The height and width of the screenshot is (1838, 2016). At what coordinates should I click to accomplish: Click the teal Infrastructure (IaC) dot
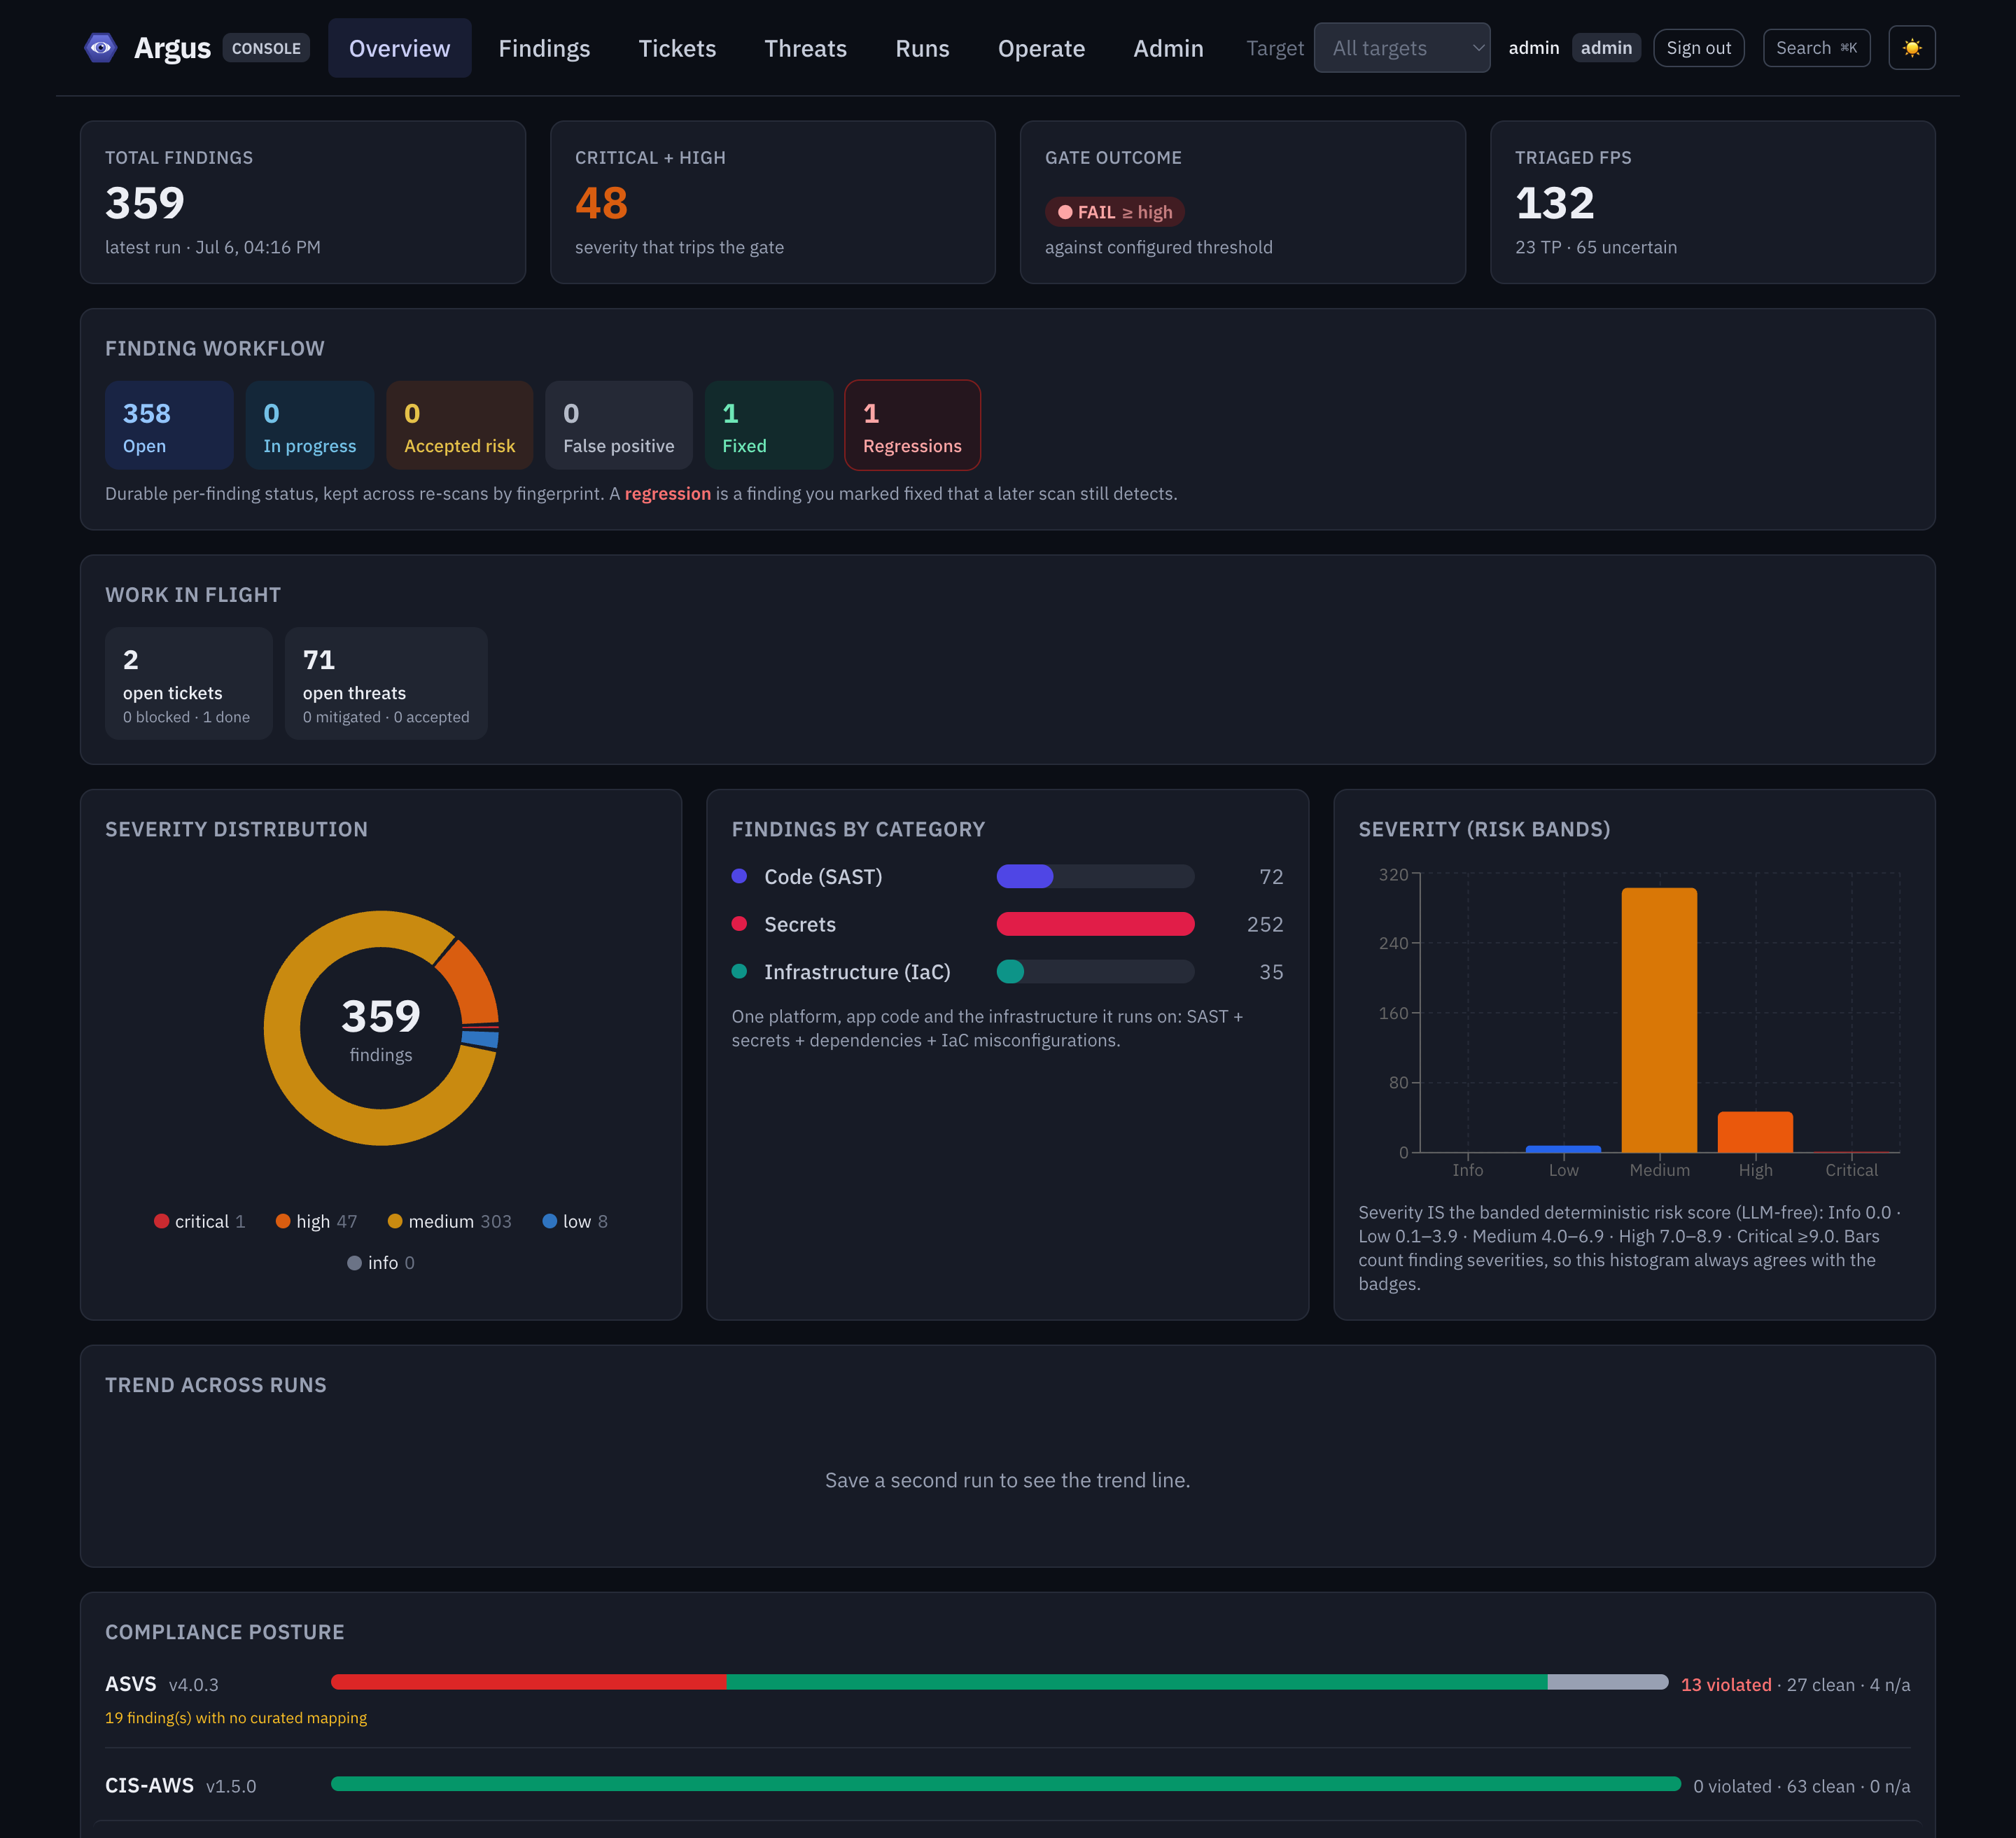739,971
